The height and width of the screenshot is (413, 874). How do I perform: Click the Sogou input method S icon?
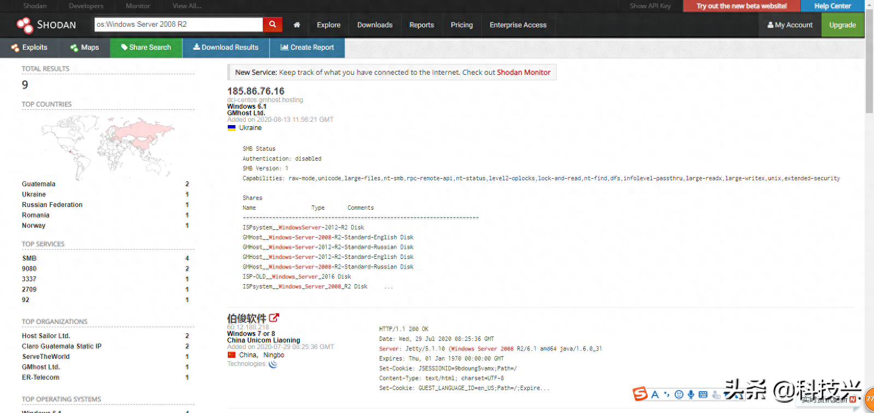[x=640, y=394]
